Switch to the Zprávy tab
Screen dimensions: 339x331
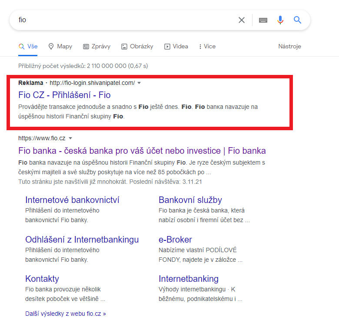97,47
